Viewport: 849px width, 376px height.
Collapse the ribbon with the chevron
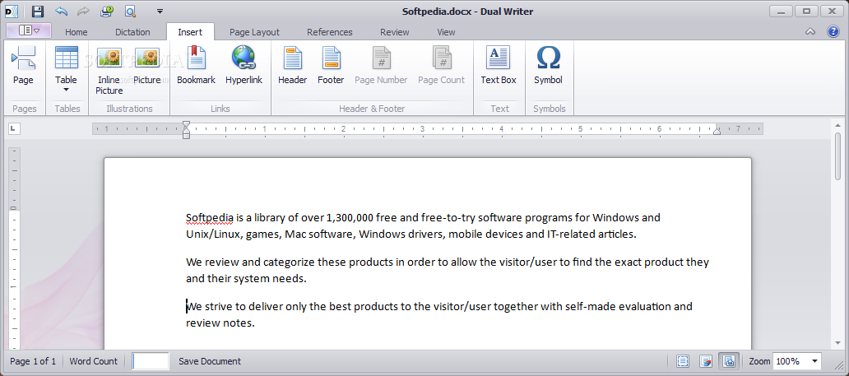[810, 31]
